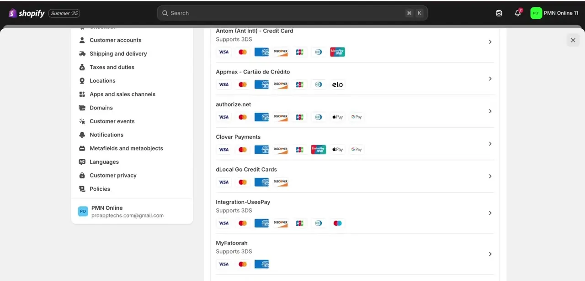Select the Integration-UseePay provider title

243,202
